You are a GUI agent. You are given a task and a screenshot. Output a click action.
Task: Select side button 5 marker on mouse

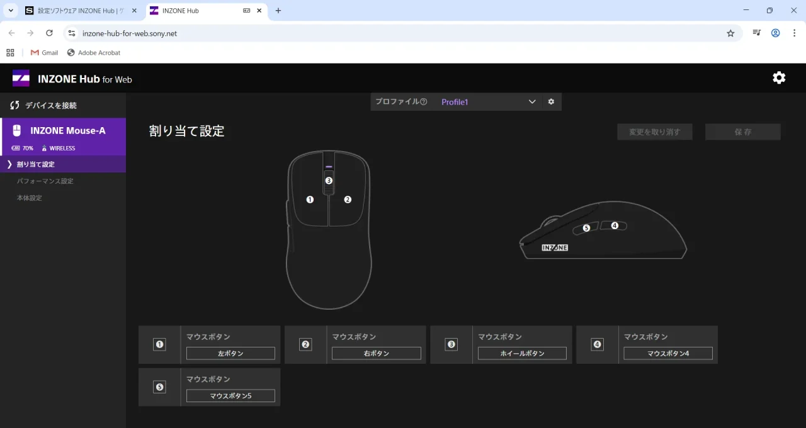pos(586,228)
